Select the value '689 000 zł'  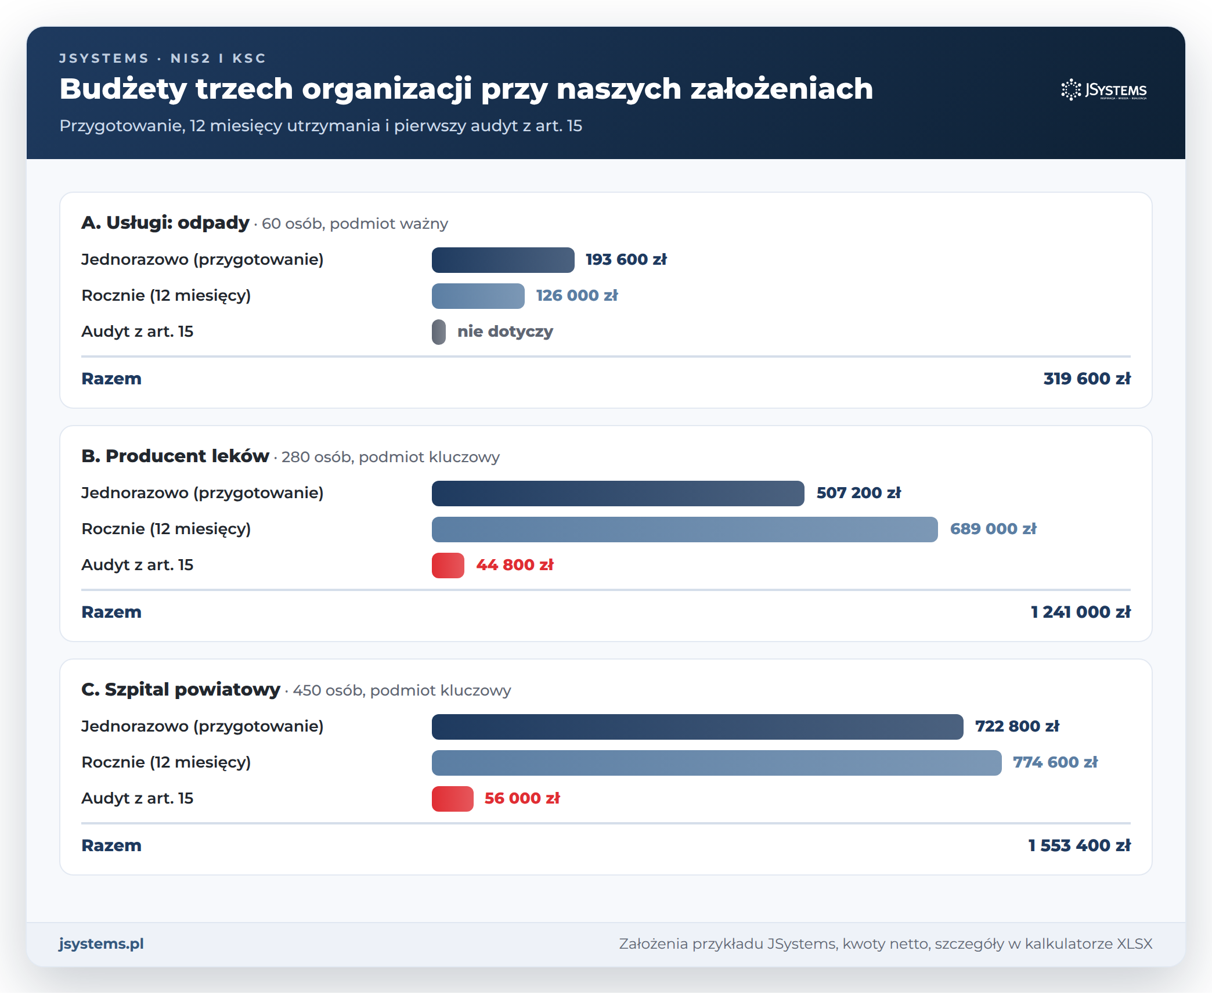coord(993,529)
